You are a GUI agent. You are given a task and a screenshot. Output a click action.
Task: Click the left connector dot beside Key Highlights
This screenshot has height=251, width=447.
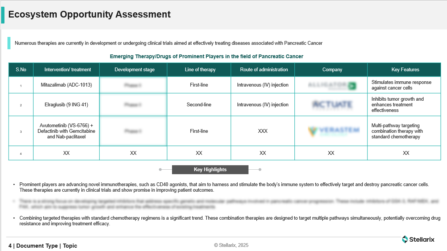[x=161, y=169]
